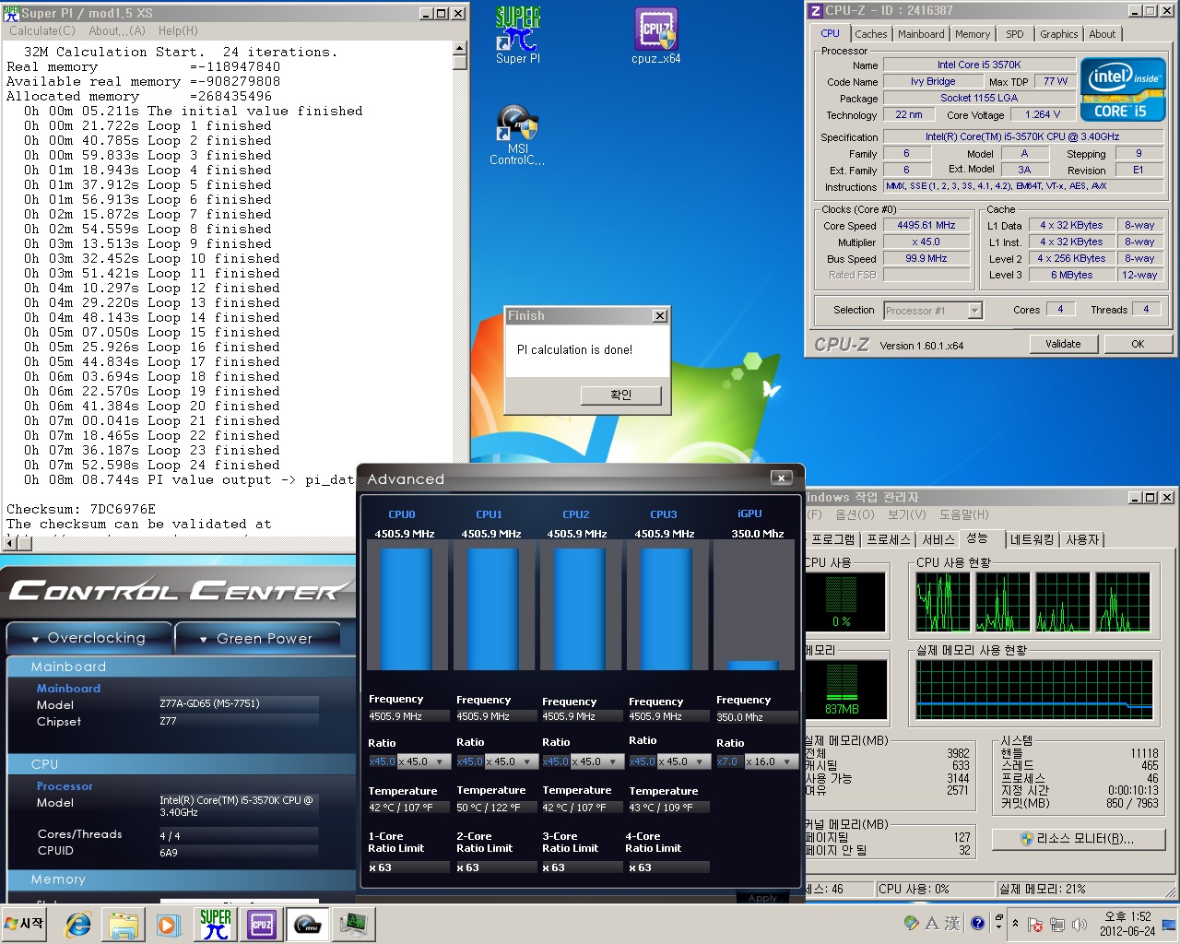
Task: Open the Help menu in Super PI
Action: pyautogui.click(x=178, y=30)
